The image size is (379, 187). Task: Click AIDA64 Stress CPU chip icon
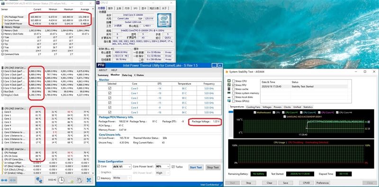tap(229, 81)
